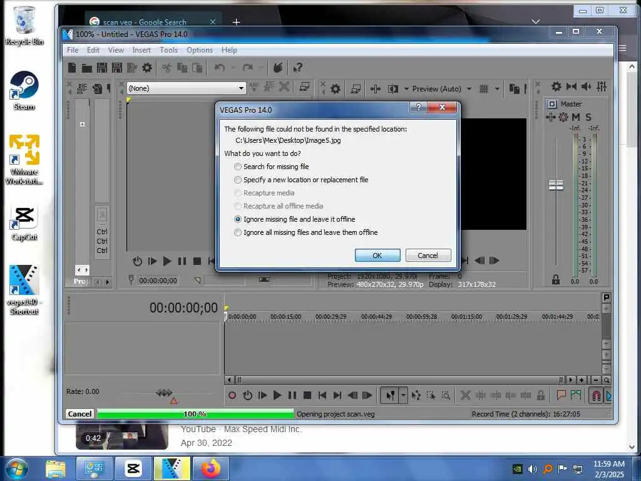
Task: Click OK in the missing file dialog
Action: pyautogui.click(x=377, y=256)
